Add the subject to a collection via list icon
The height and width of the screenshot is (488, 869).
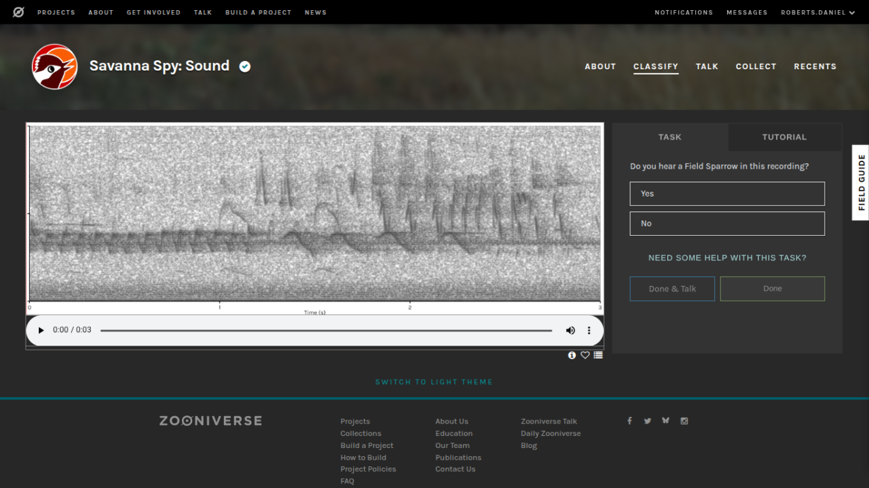[x=598, y=355]
